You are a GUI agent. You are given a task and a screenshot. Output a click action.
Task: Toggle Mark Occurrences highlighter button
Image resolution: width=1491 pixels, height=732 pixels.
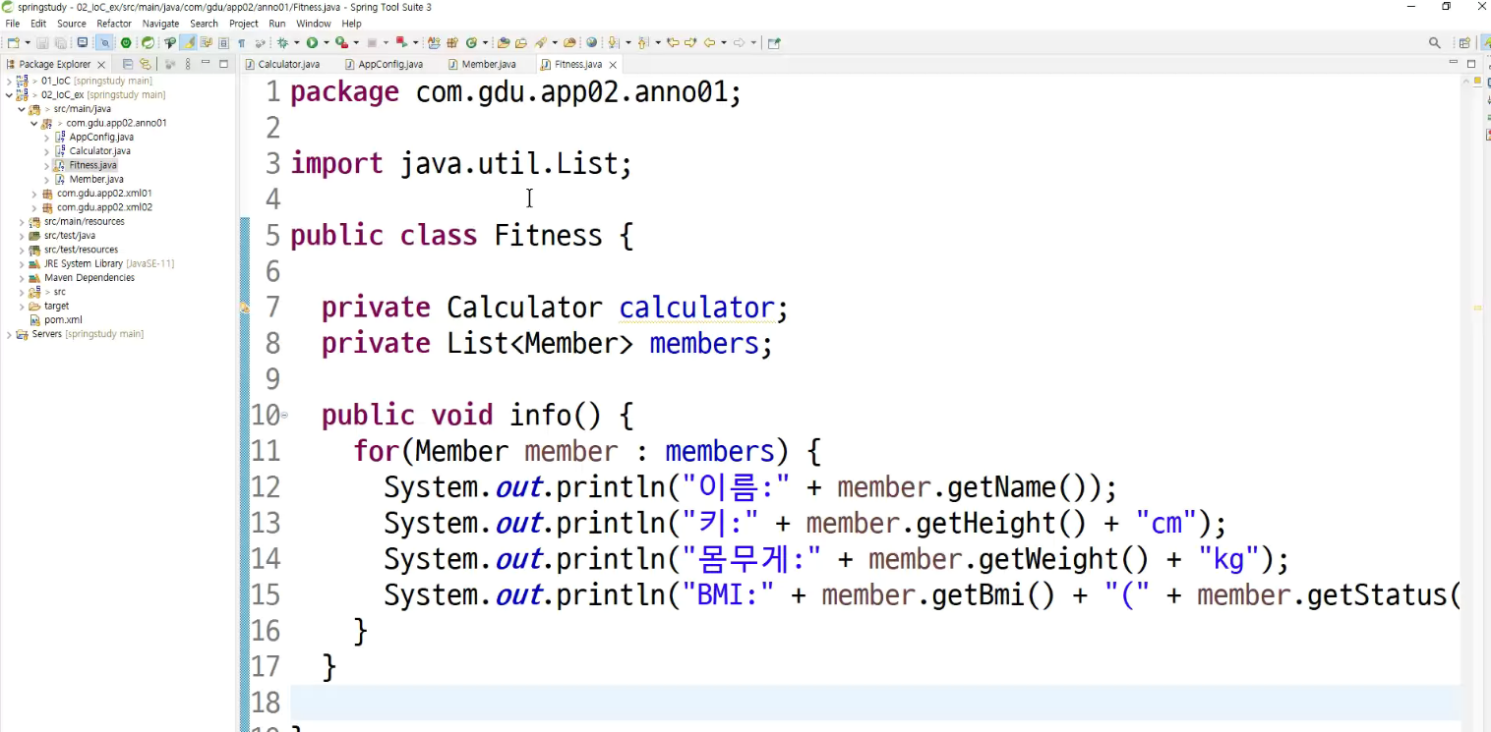(x=188, y=42)
